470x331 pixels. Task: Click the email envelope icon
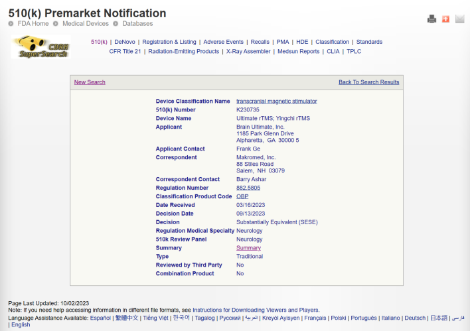pos(459,19)
